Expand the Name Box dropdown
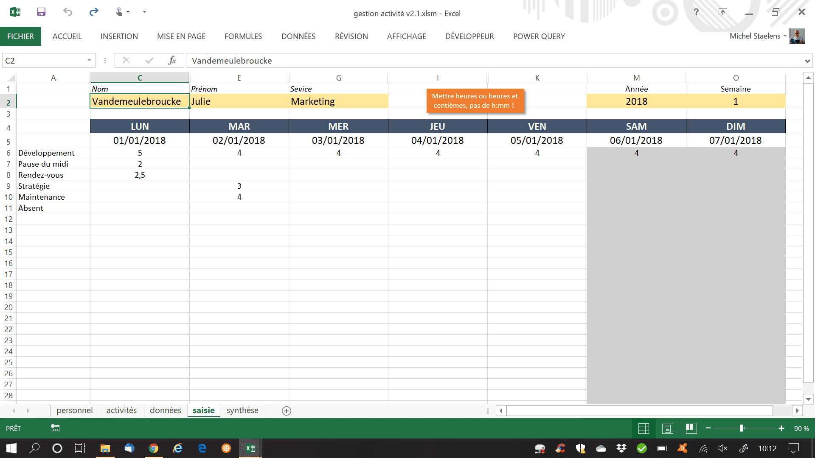This screenshot has width=815, height=458. tap(89, 61)
